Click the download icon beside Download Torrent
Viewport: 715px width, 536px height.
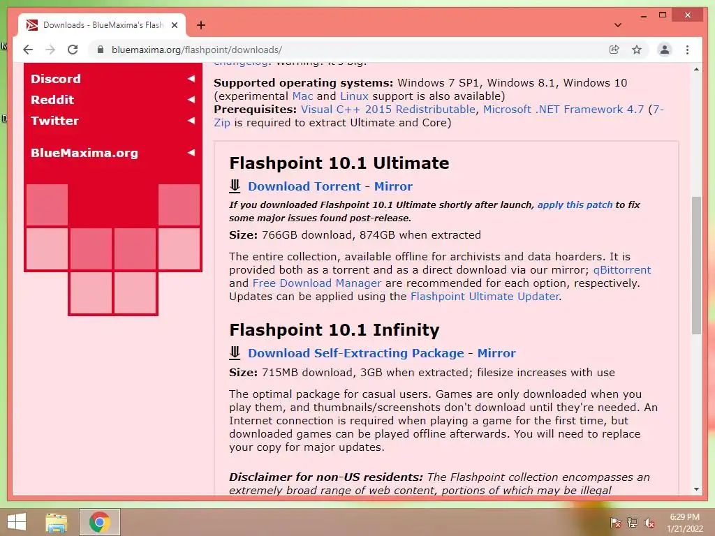[235, 186]
